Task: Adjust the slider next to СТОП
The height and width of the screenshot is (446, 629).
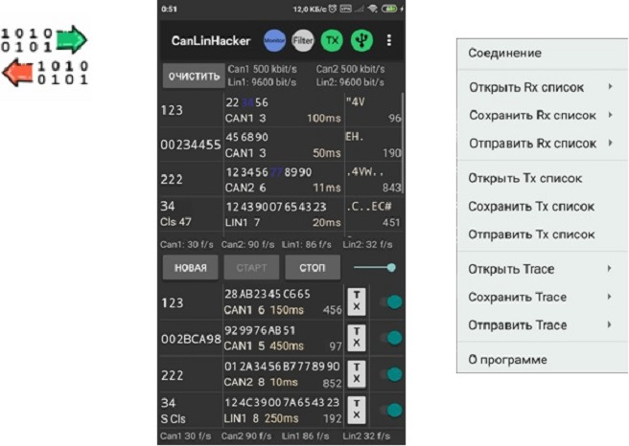Action: pos(375,267)
